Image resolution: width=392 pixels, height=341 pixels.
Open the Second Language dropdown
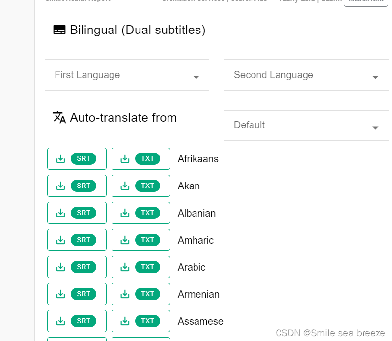306,75
